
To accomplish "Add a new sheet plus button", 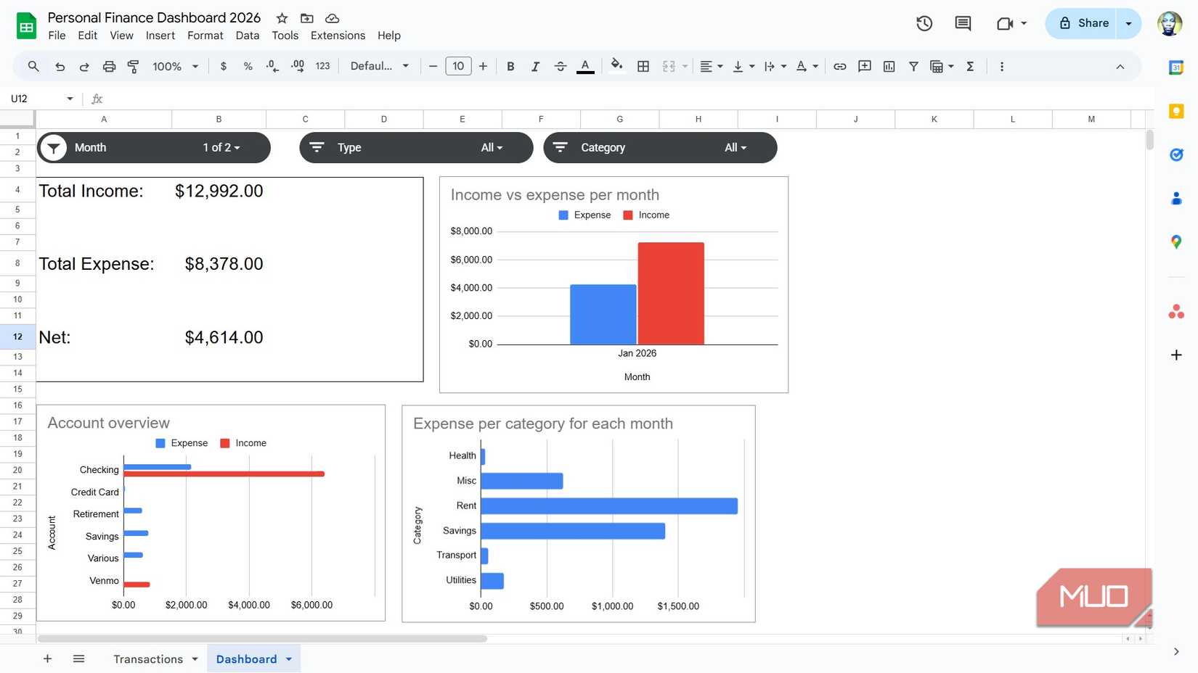I will click(47, 658).
